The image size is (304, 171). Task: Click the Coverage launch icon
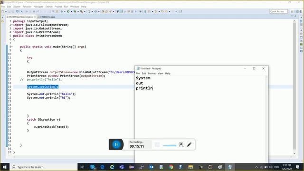75,11
